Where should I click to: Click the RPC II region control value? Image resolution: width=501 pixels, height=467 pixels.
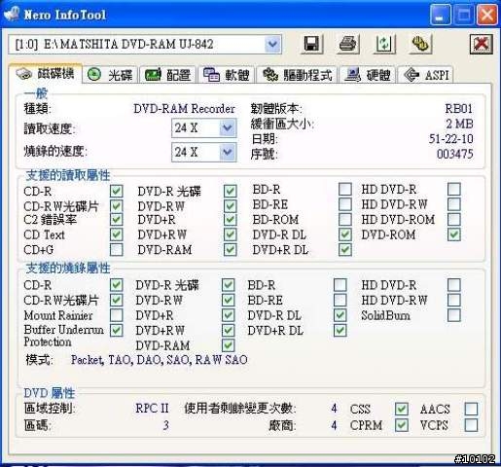152,409
